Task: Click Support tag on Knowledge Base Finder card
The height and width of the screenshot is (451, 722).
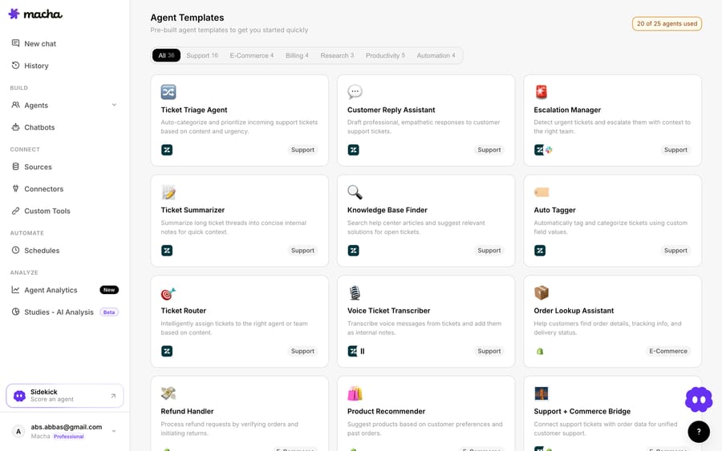Action: coord(489,251)
